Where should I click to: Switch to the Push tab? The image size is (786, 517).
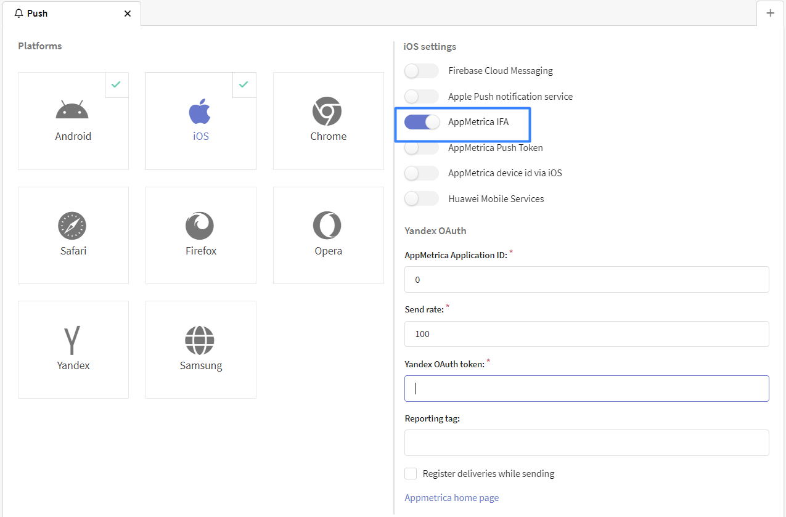pos(72,13)
